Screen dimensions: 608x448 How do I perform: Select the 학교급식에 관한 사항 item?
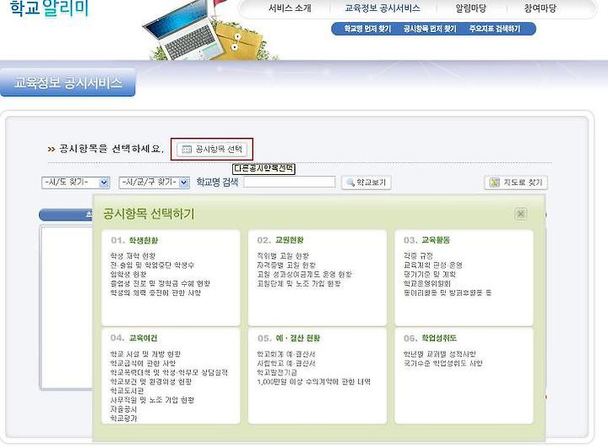point(143,363)
